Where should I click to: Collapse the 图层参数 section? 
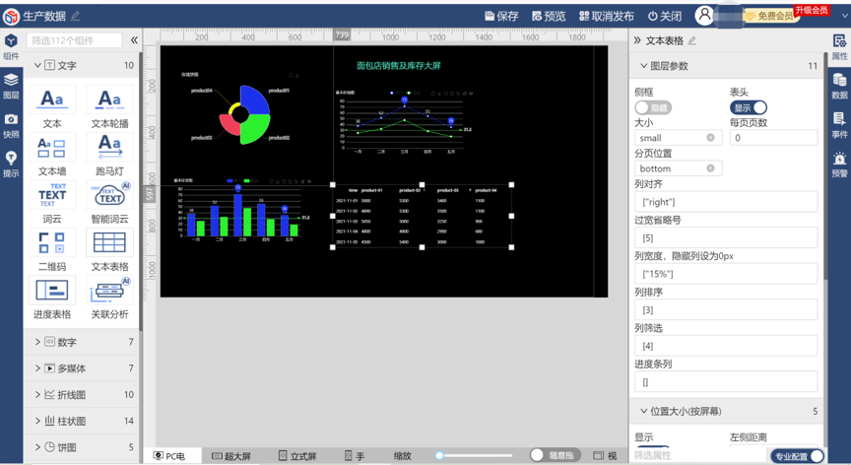tap(644, 66)
